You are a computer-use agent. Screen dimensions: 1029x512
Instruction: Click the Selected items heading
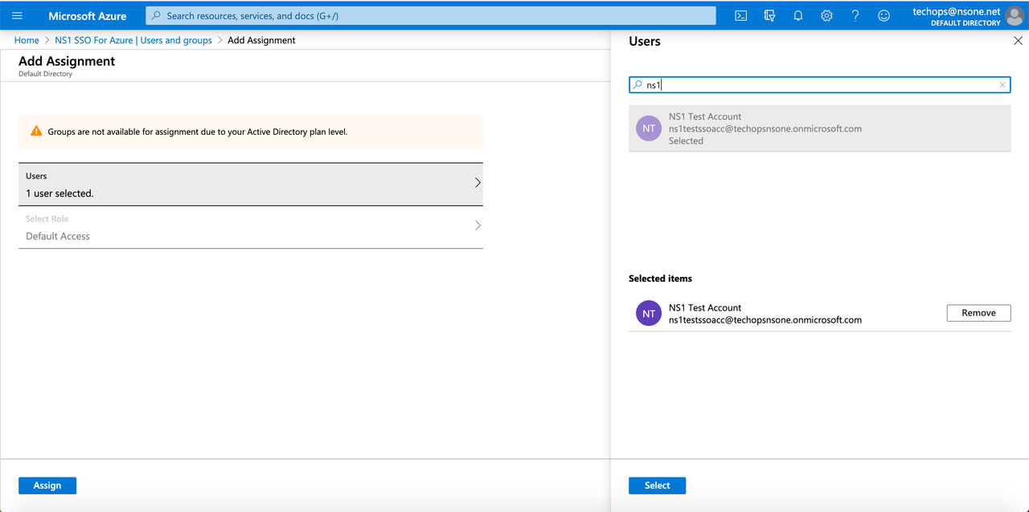[660, 278]
